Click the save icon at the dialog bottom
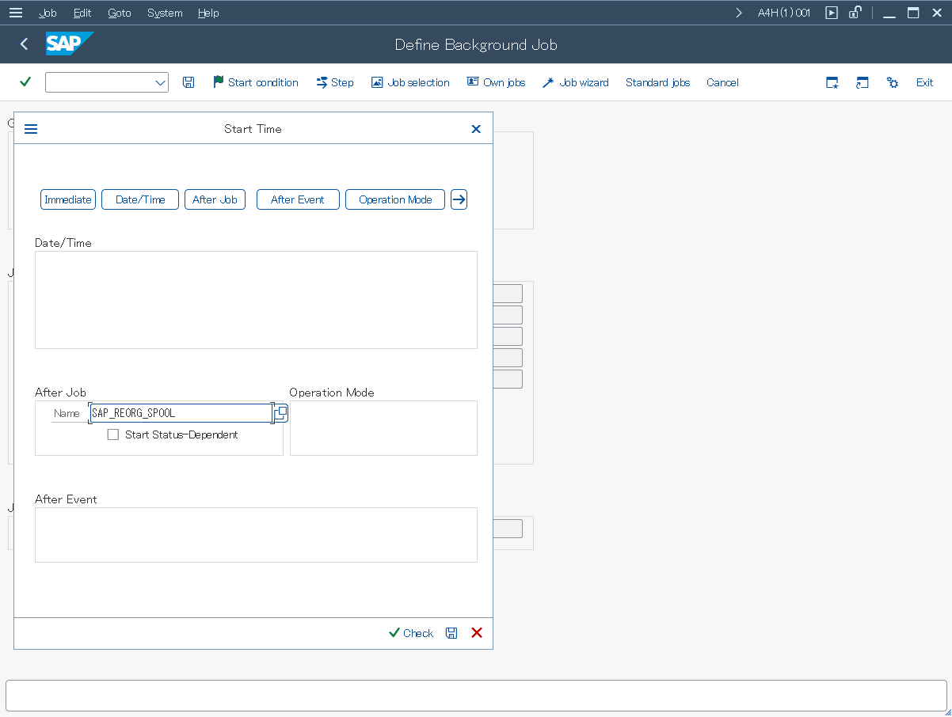This screenshot has width=952, height=717. (x=451, y=633)
